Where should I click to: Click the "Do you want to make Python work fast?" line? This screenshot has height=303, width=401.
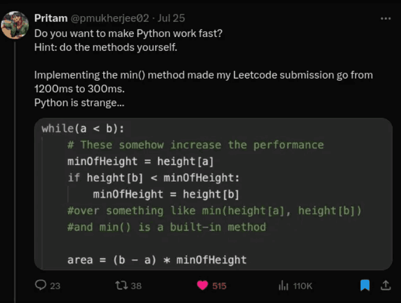tap(128, 33)
